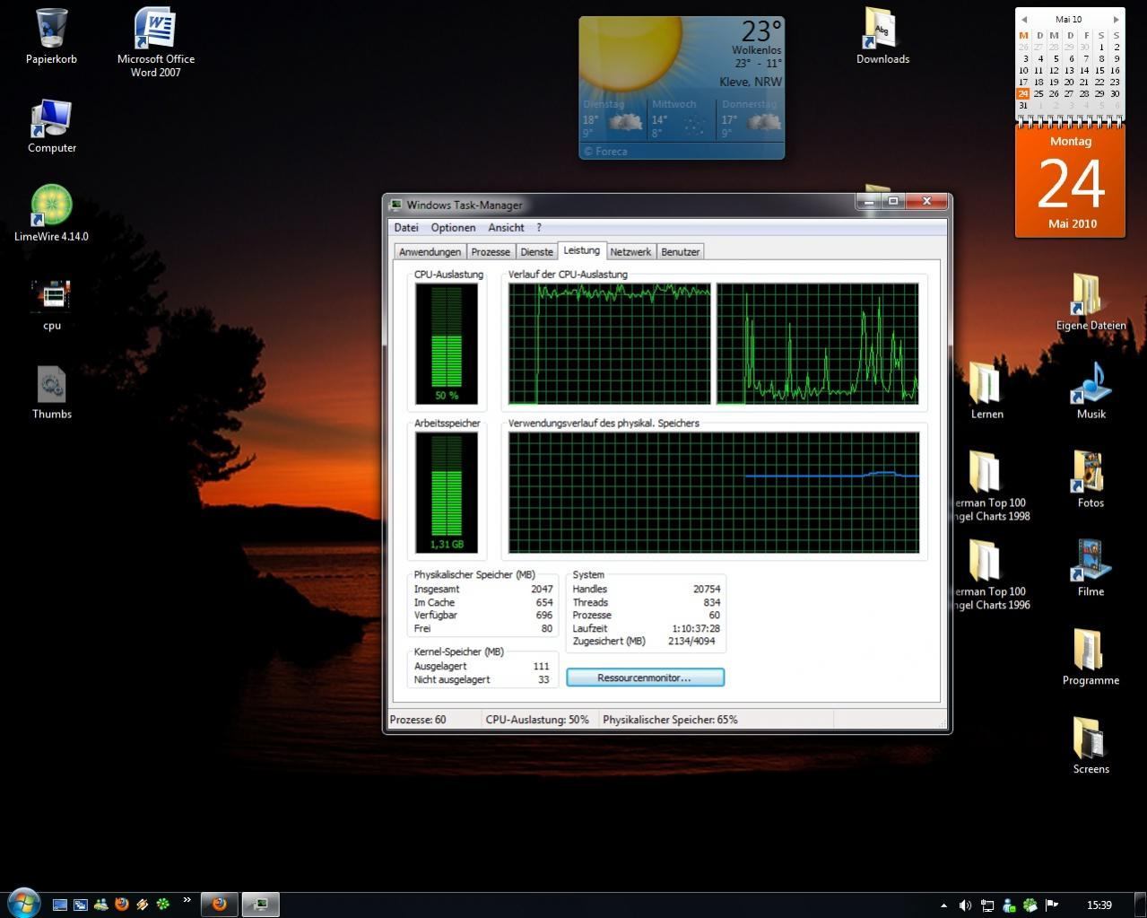Select the Computer desktop icon
This screenshot has width=1147, height=918.
pyautogui.click(x=51, y=127)
